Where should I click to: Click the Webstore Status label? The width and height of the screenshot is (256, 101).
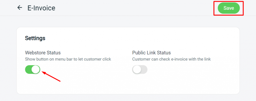[43, 53]
